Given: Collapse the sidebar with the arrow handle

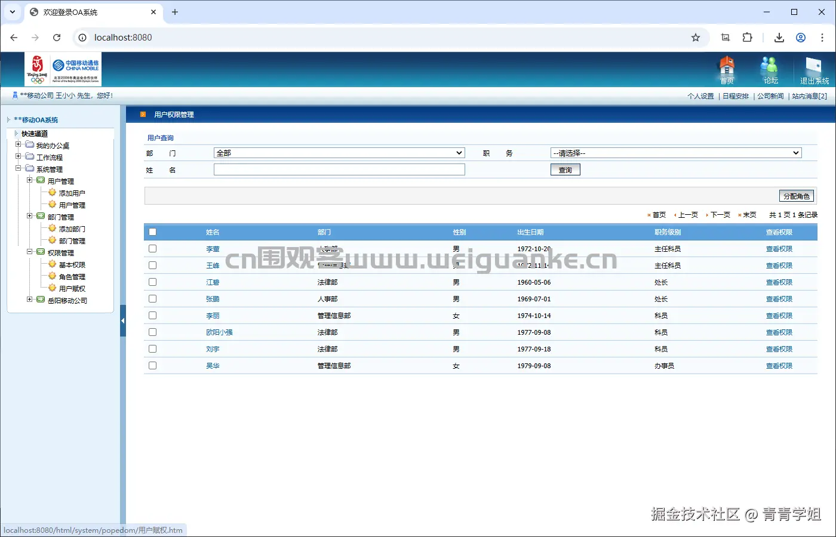Looking at the screenshot, I should click(123, 320).
